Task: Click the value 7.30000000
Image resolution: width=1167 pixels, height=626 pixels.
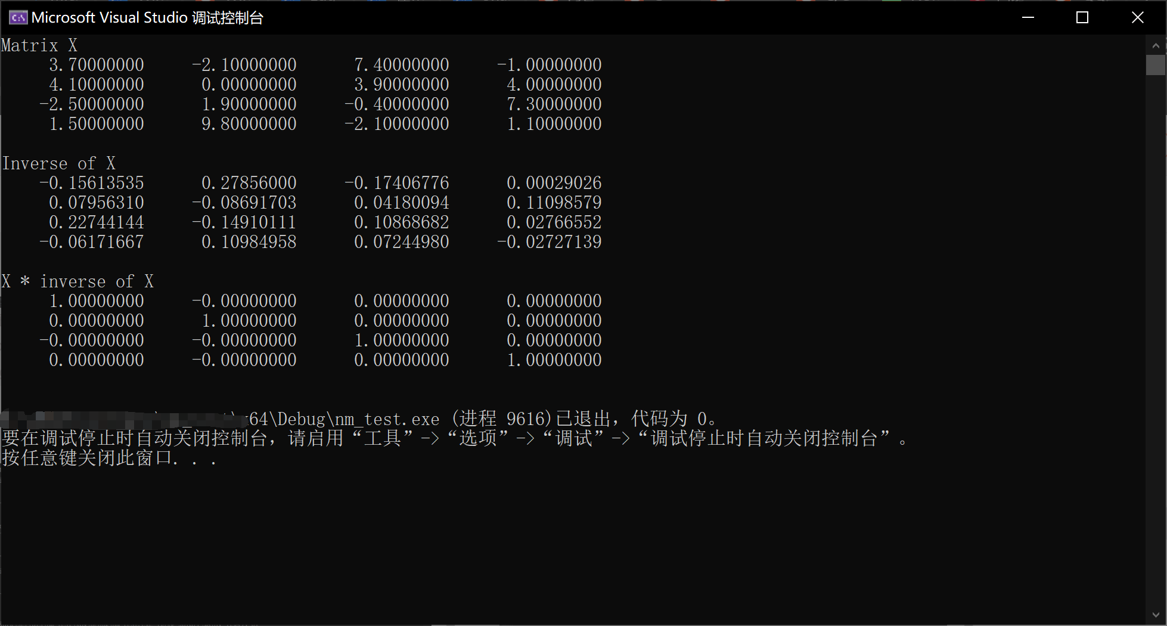Action: (554, 104)
